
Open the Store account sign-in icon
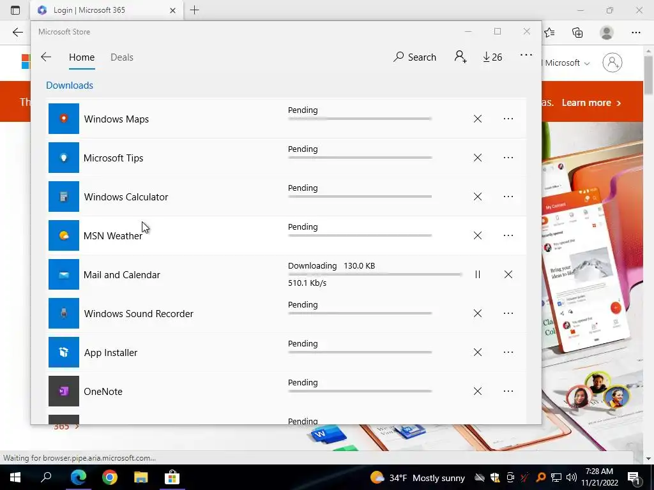click(460, 57)
